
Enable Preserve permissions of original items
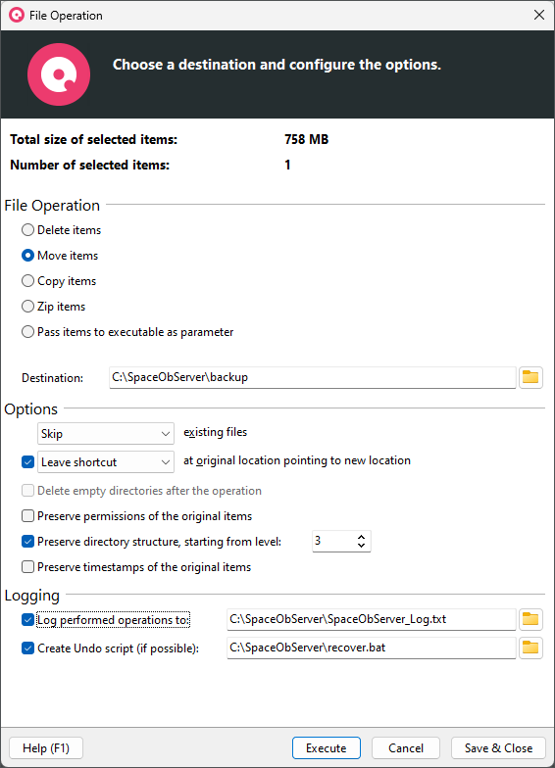click(x=27, y=515)
